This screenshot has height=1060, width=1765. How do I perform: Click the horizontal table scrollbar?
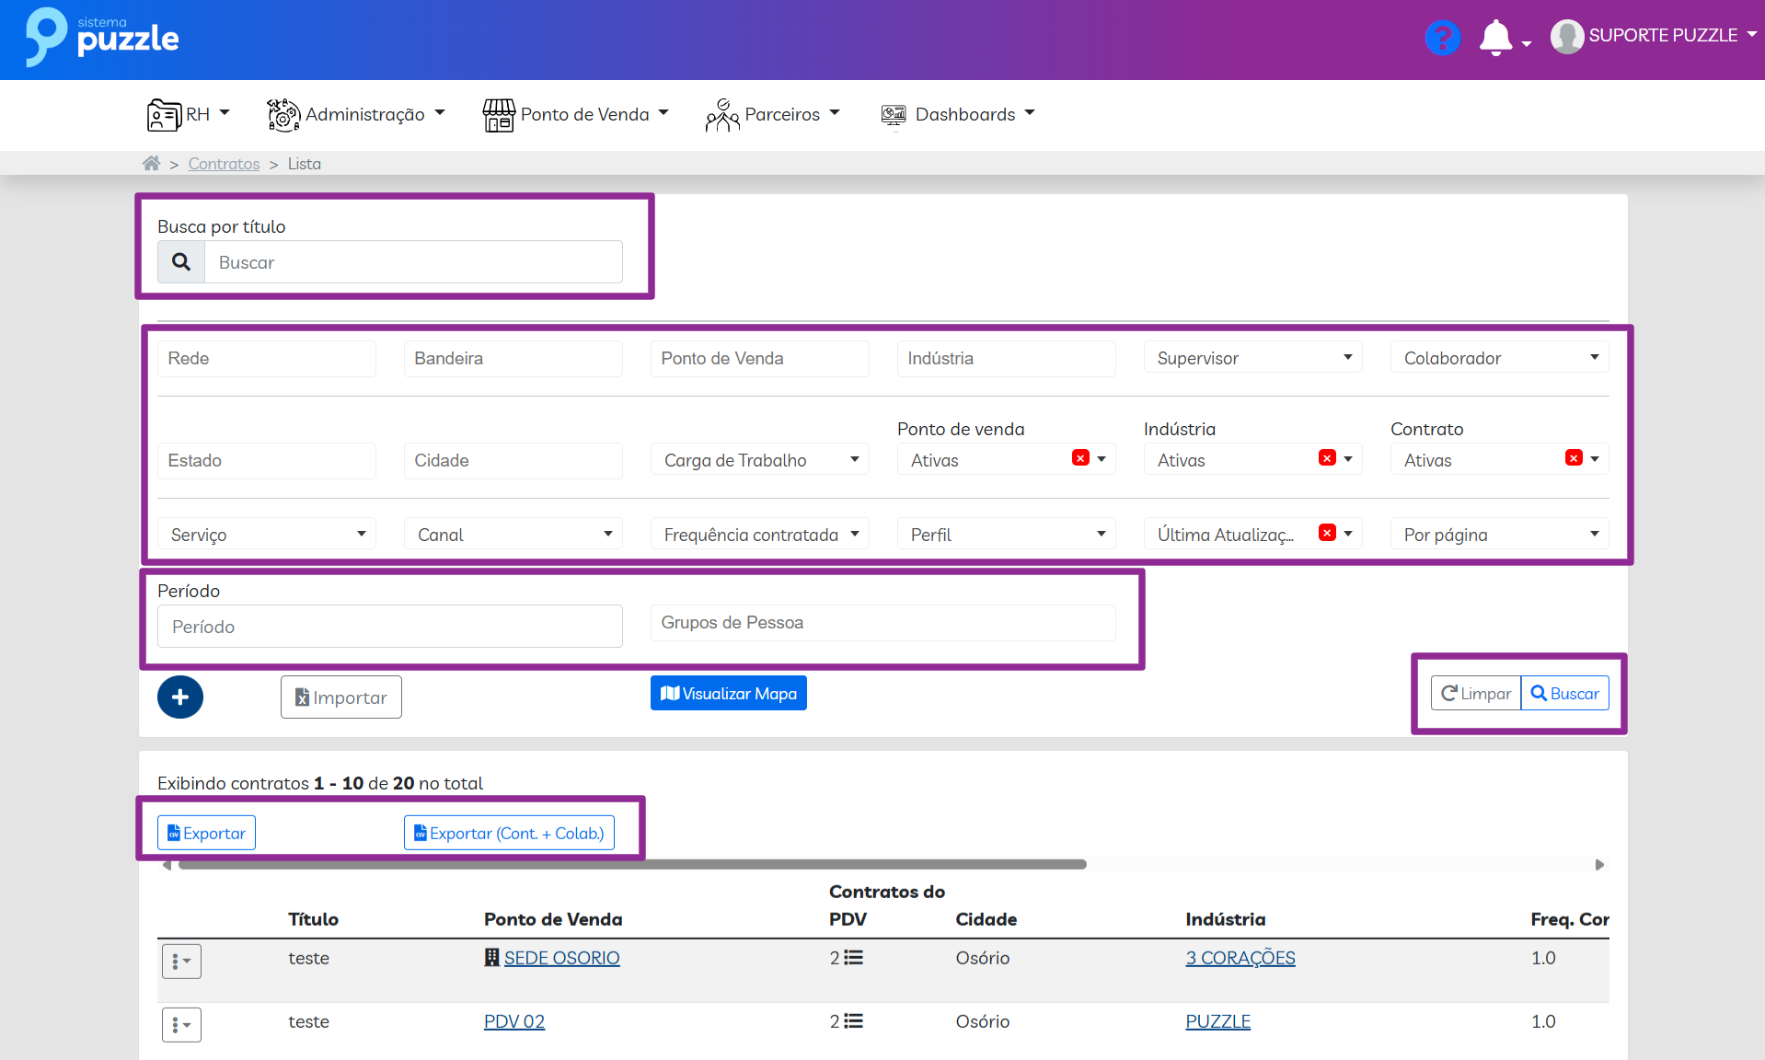(x=632, y=865)
